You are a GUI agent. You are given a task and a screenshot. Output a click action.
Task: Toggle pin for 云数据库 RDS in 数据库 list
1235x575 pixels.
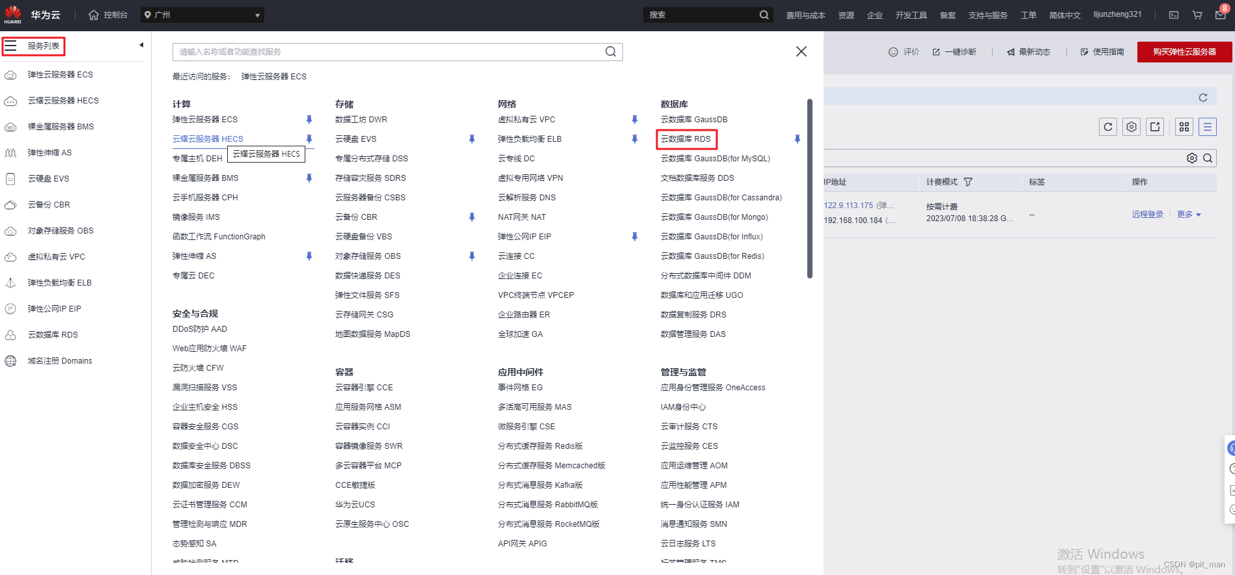coord(798,139)
